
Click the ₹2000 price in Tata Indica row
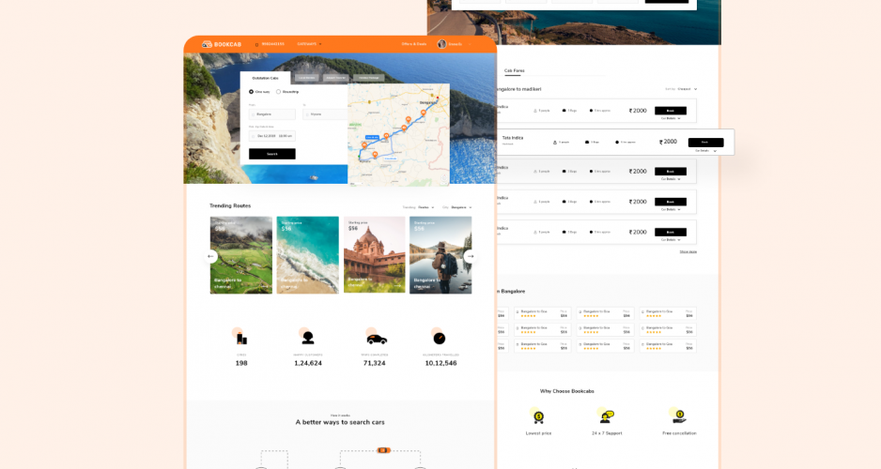point(669,142)
